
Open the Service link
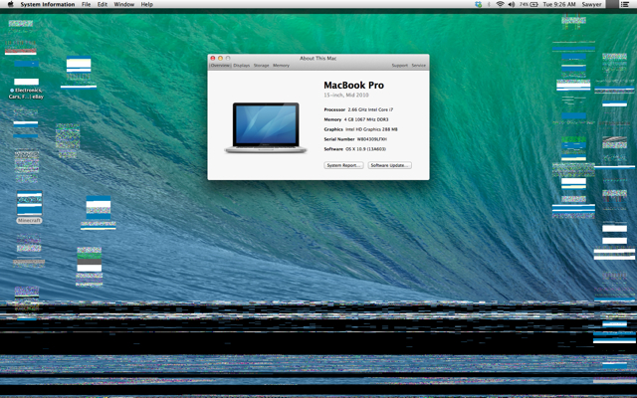point(418,65)
